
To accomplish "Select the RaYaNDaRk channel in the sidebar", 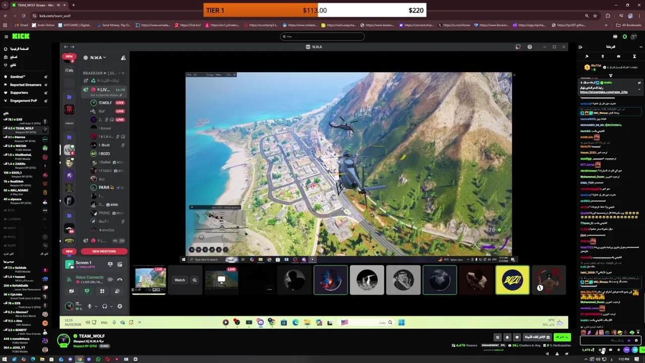I will click(25, 286).
